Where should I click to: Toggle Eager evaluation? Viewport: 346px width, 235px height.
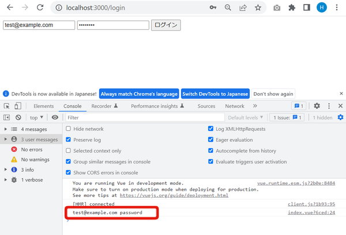click(210, 139)
